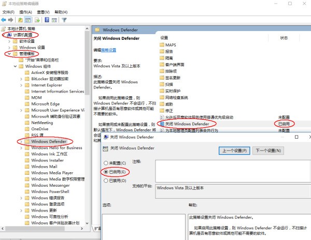Image resolution: width=311 pixels, height=240 pixels.
Task: Click the Show/Hide action pane icon
Action: [x=54, y=20]
